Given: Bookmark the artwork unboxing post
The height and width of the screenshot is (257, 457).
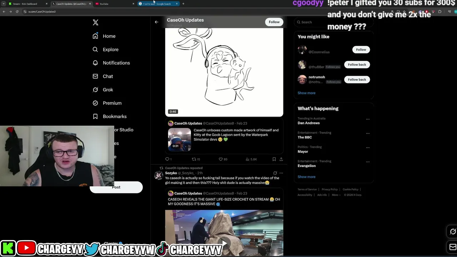Looking at the screenshot, I should click(x=274, y=159).
